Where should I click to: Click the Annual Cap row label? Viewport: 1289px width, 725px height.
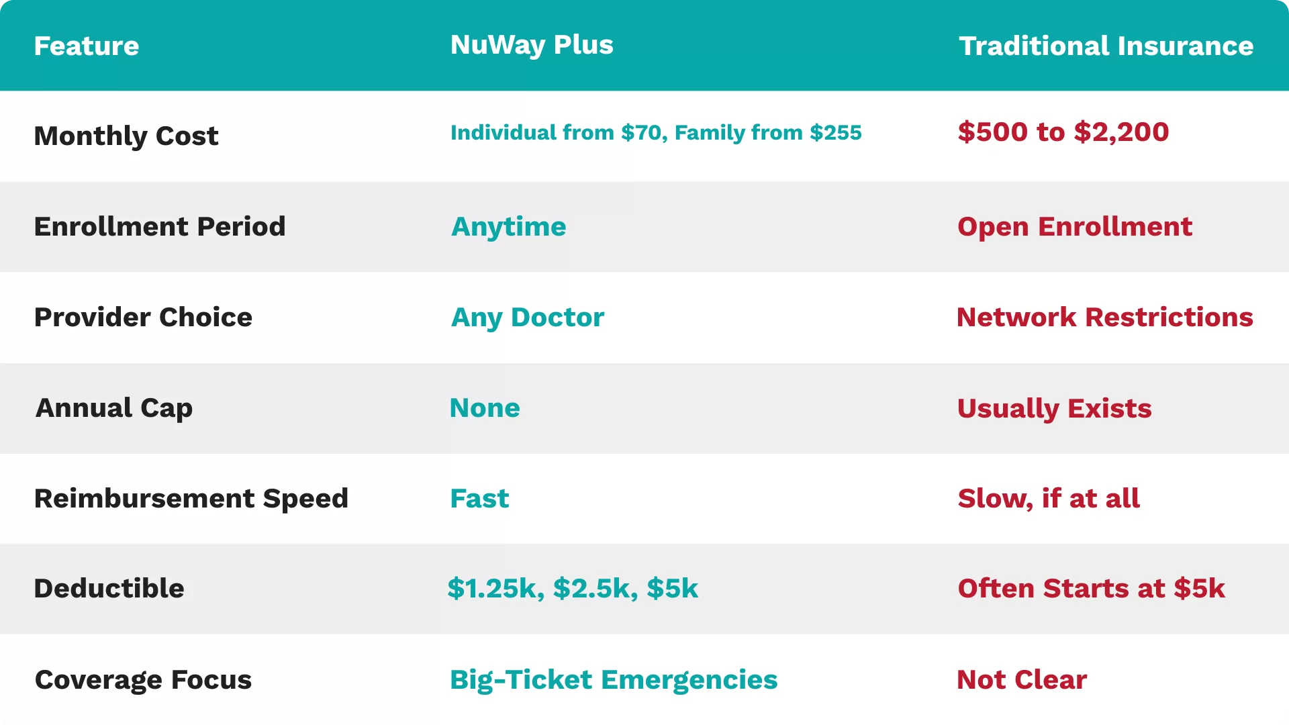tap(114, 407)
